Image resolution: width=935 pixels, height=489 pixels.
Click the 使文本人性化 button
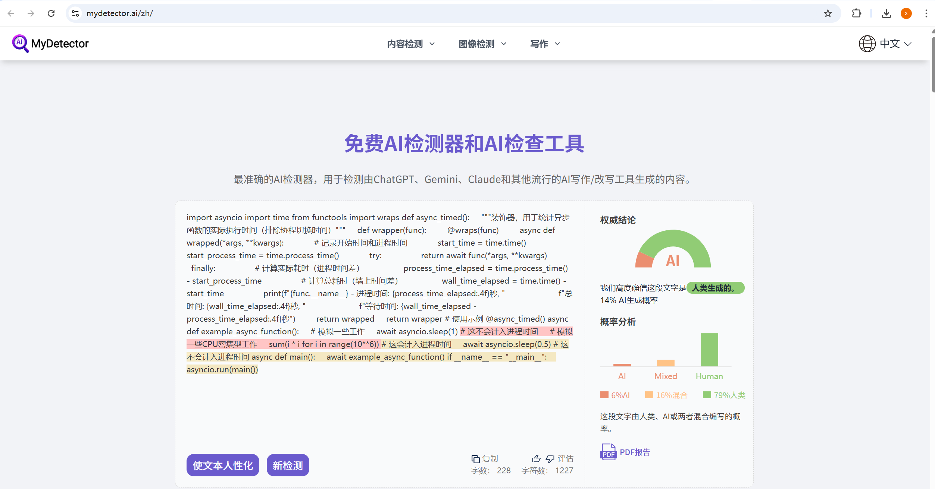pos(223,465)
